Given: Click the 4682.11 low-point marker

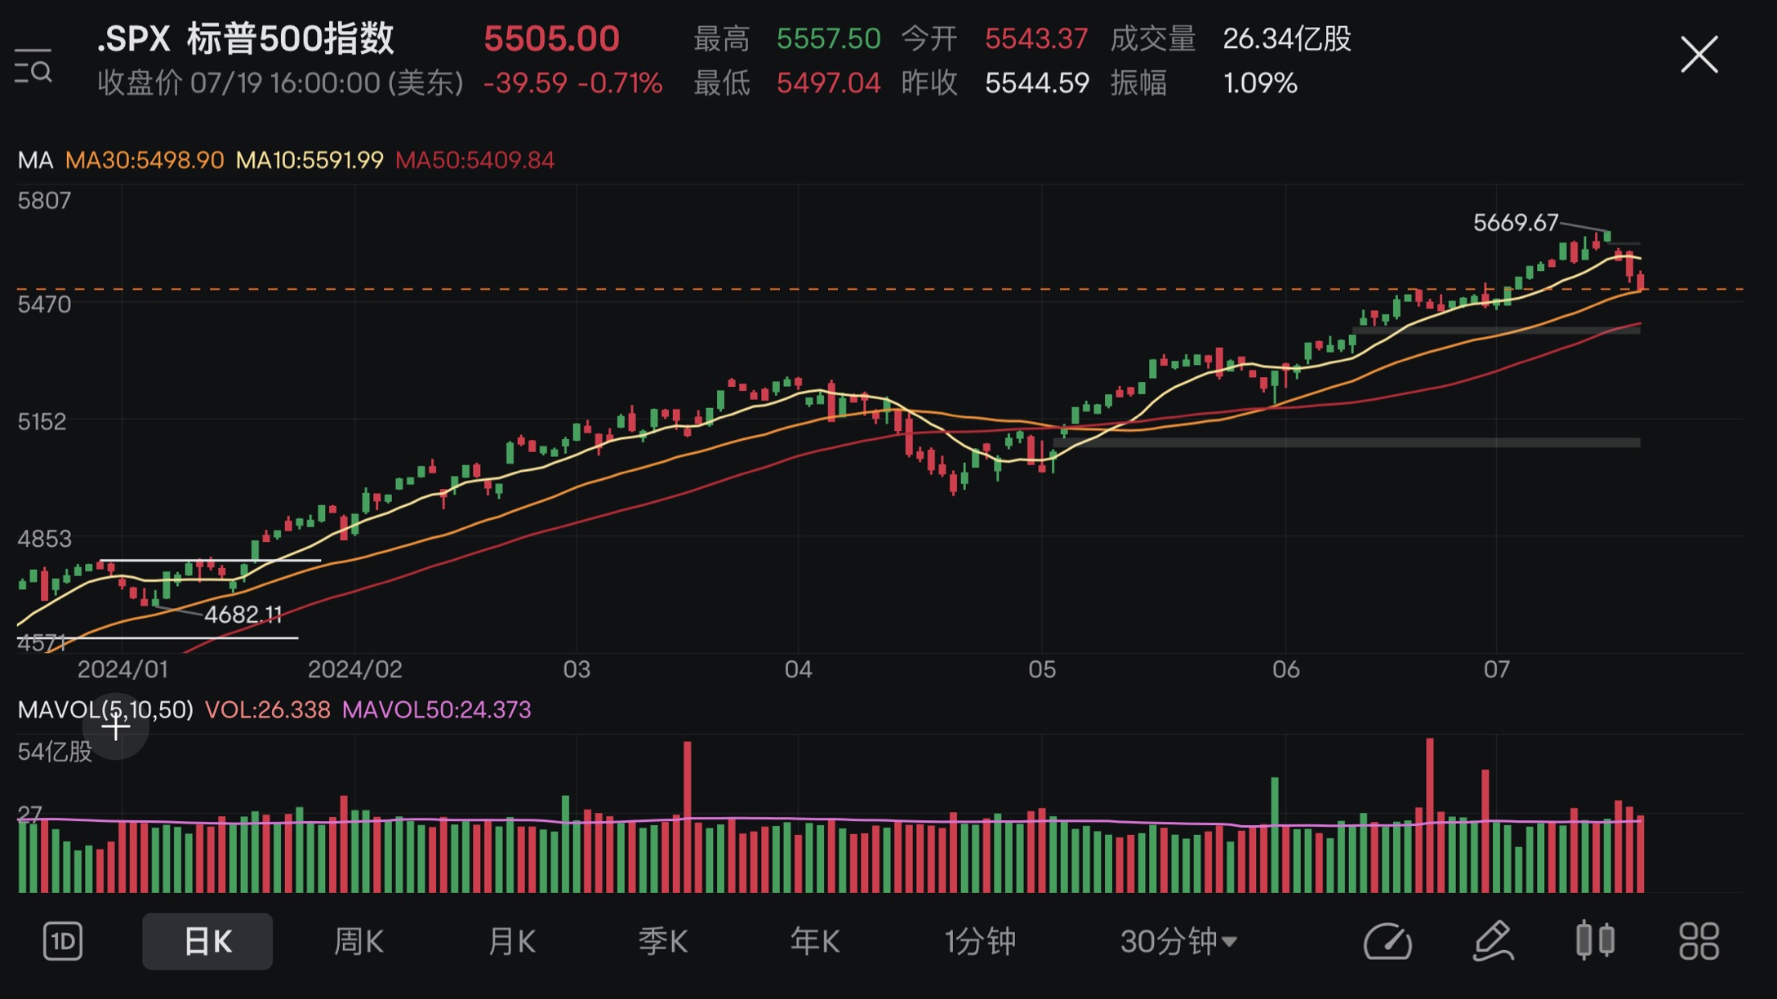Looking at the screenshot, I should 243,615.
